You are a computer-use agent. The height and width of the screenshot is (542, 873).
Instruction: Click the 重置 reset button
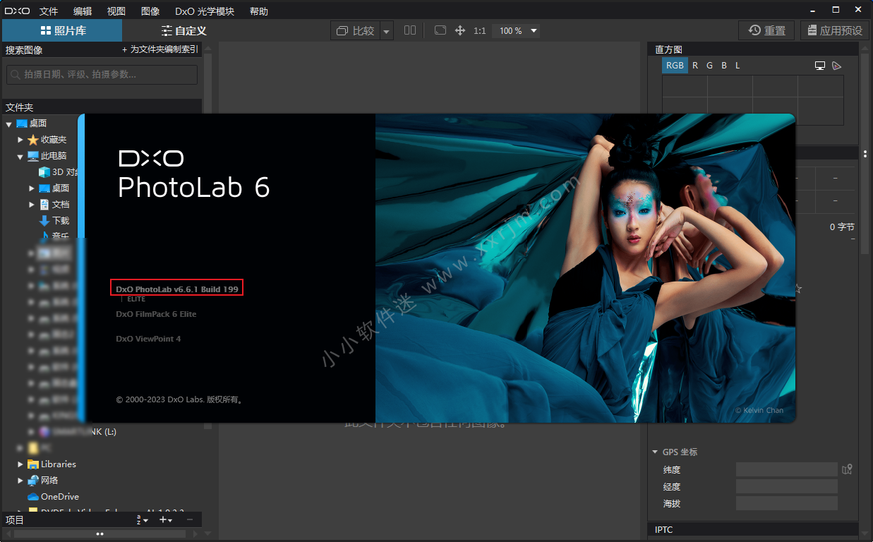766,30
